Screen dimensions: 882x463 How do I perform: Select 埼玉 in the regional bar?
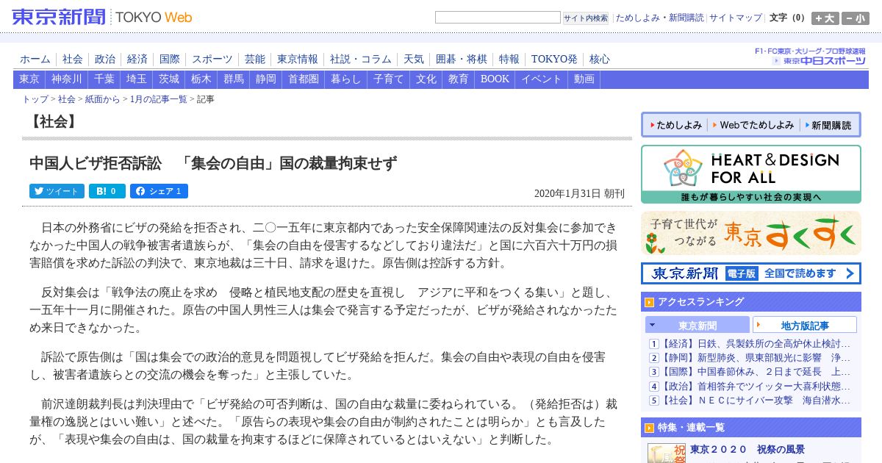pos(137,79)
